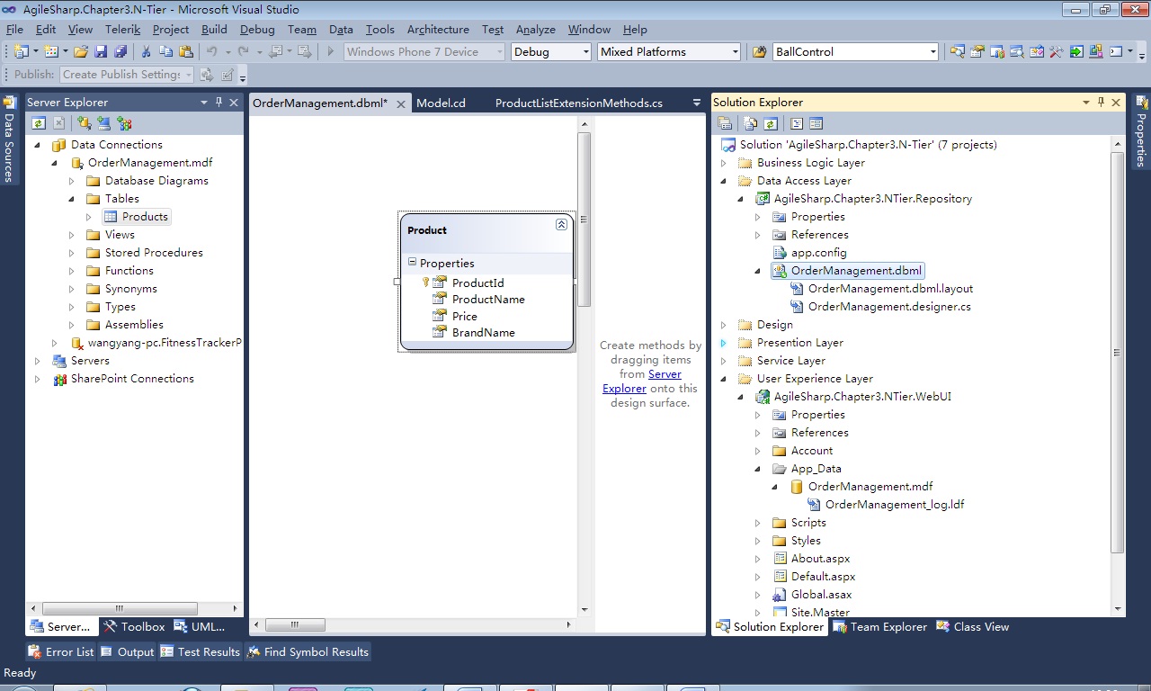The height and width of the screenshot is (691, 1151).
Task: Expand the Stored Procedures folder
Action: pyautogui.click(x=72, y=253)
